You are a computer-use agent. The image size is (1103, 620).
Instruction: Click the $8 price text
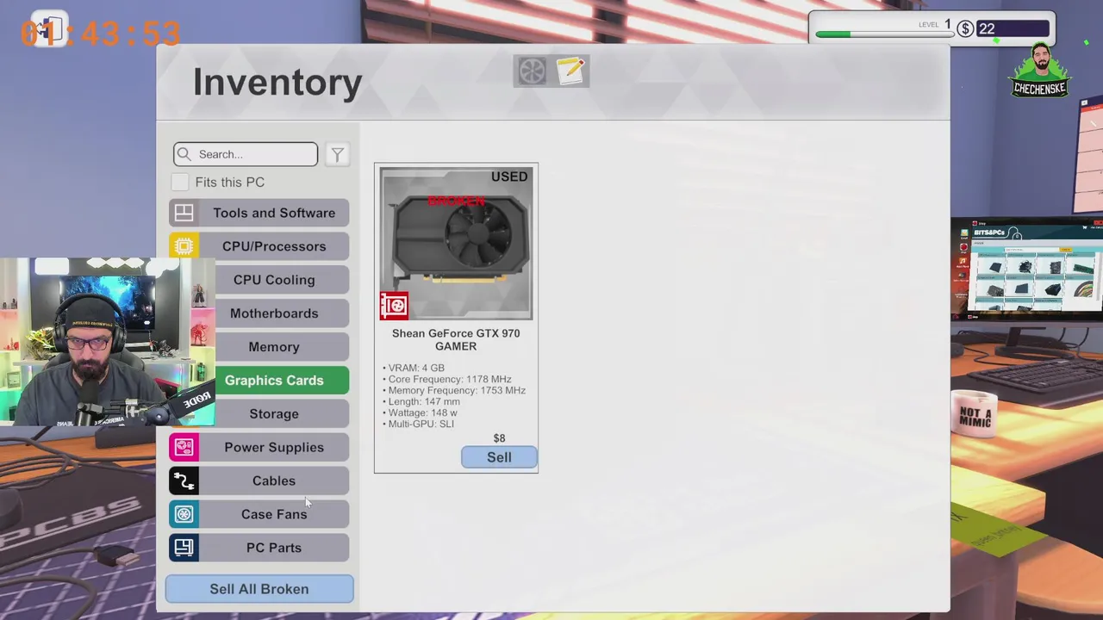tap(499, 438)
